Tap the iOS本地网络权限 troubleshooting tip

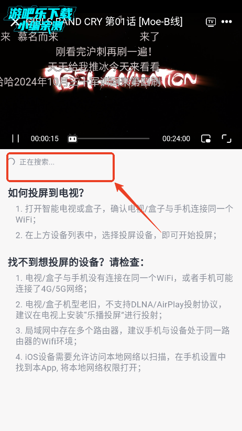[x=120, y=362]
